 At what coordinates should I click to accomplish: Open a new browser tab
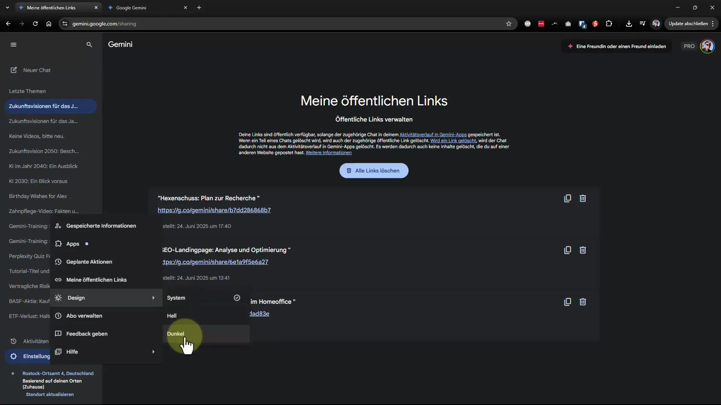click(199, 7)
